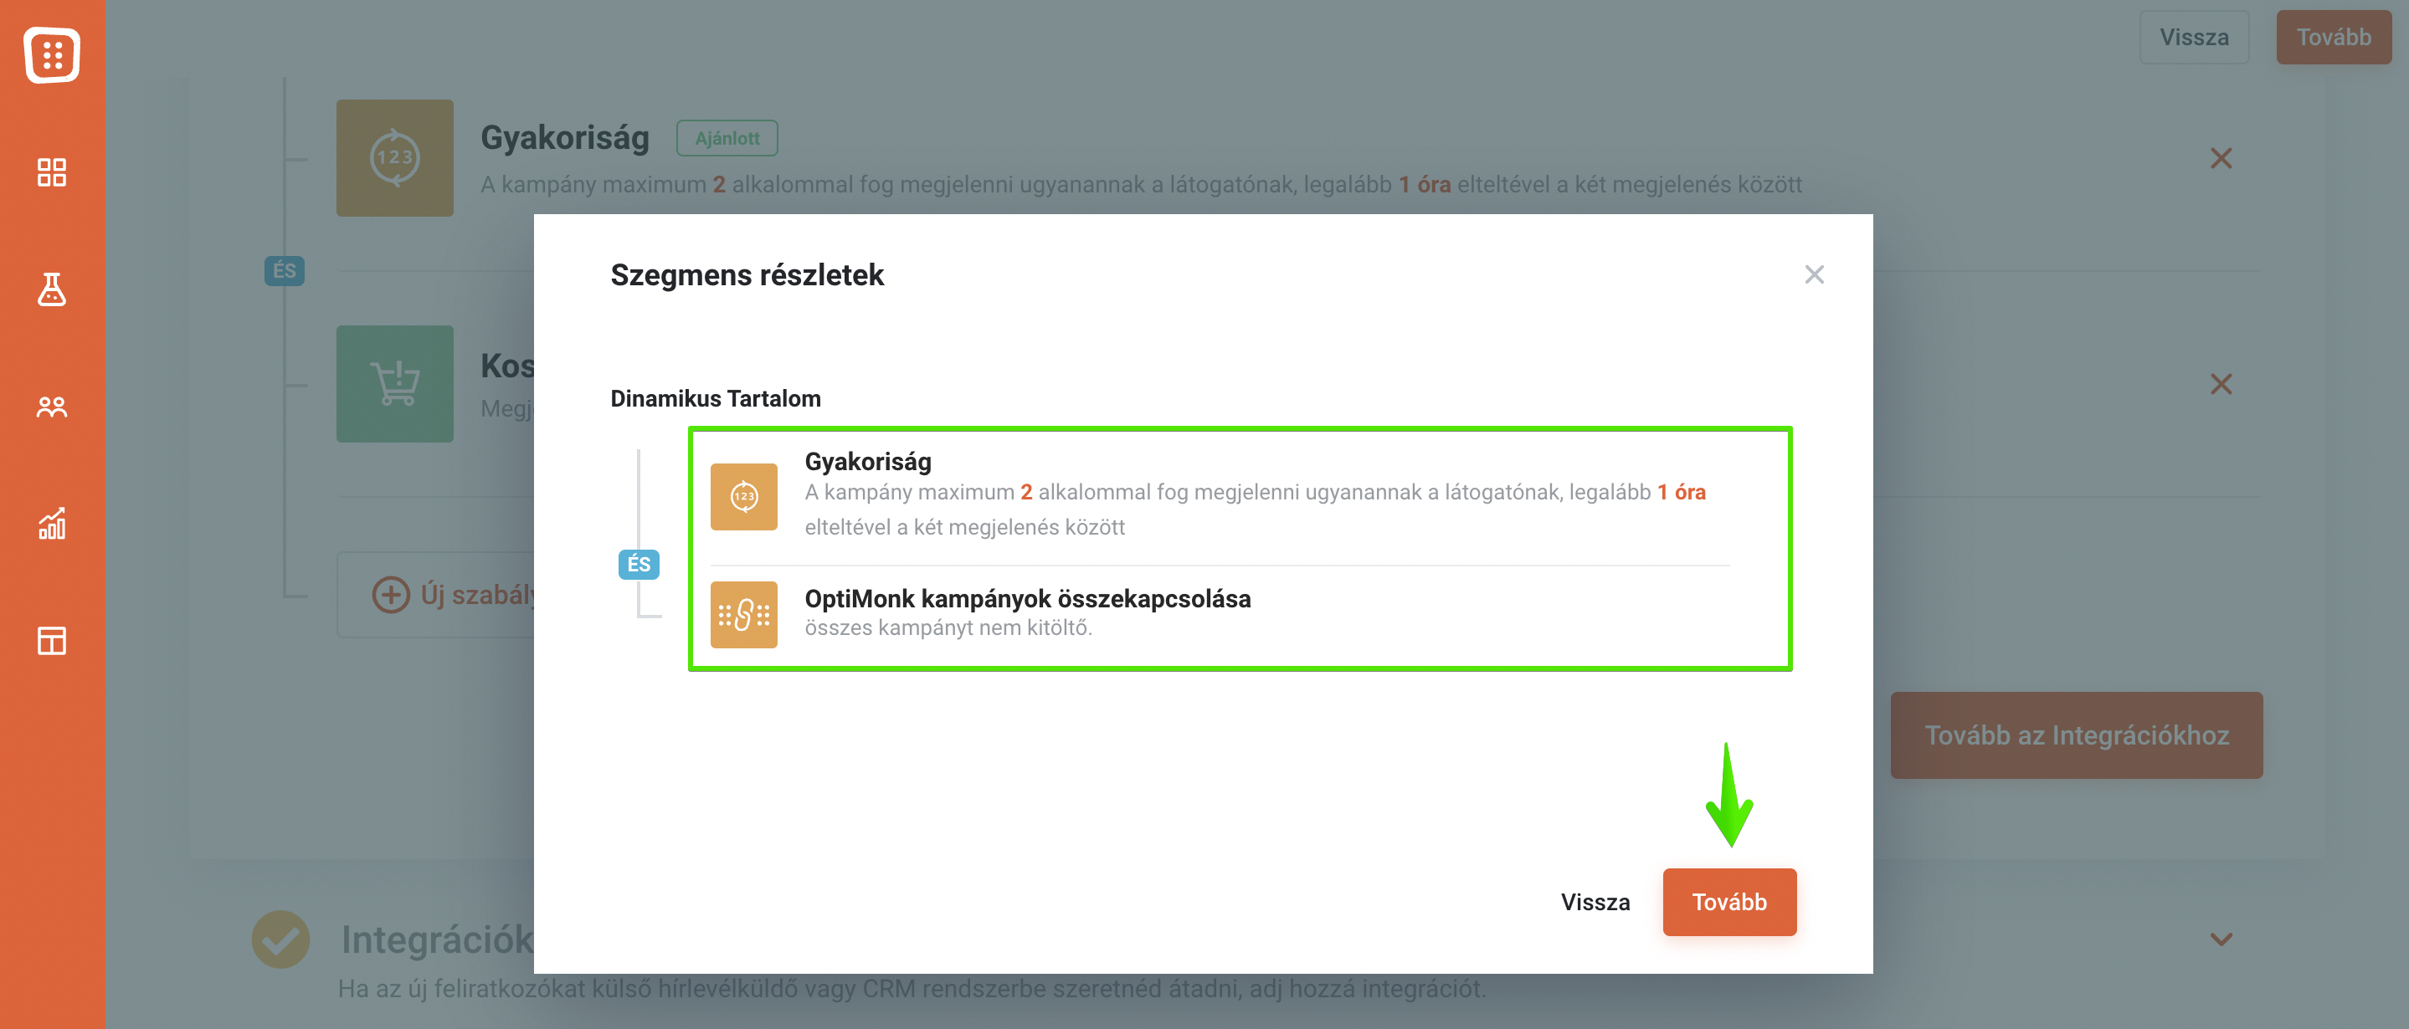Click the Tovább button in the top bar
Image resolution: width=2409 pixels, height=1029 pixels.
tap(2334, 38)
